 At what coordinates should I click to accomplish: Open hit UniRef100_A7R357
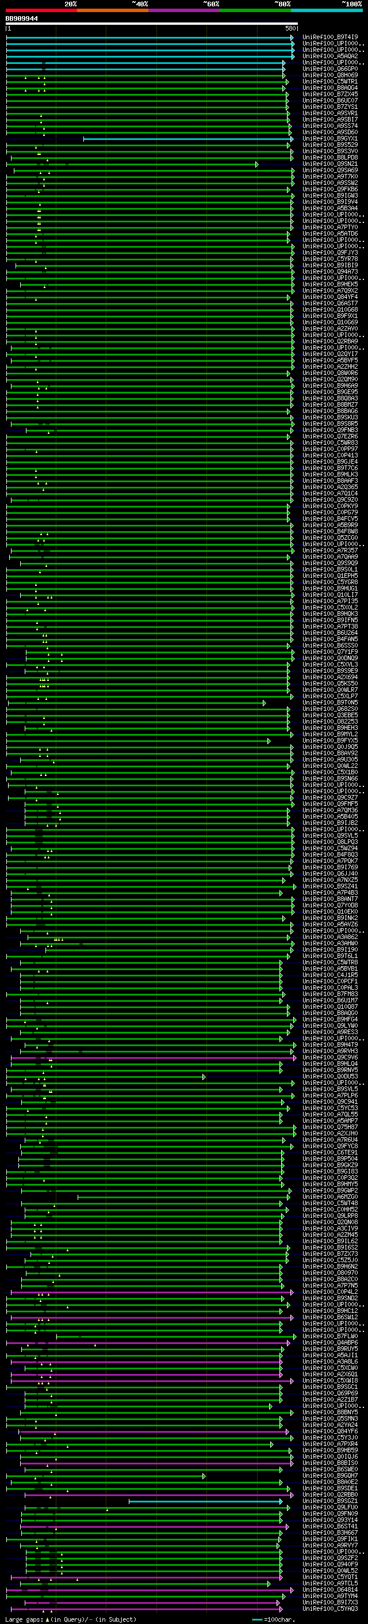[x=330, y=550]
